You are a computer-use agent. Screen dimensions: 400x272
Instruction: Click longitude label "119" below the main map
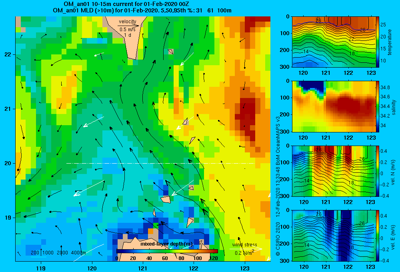(x=41, y=268)
